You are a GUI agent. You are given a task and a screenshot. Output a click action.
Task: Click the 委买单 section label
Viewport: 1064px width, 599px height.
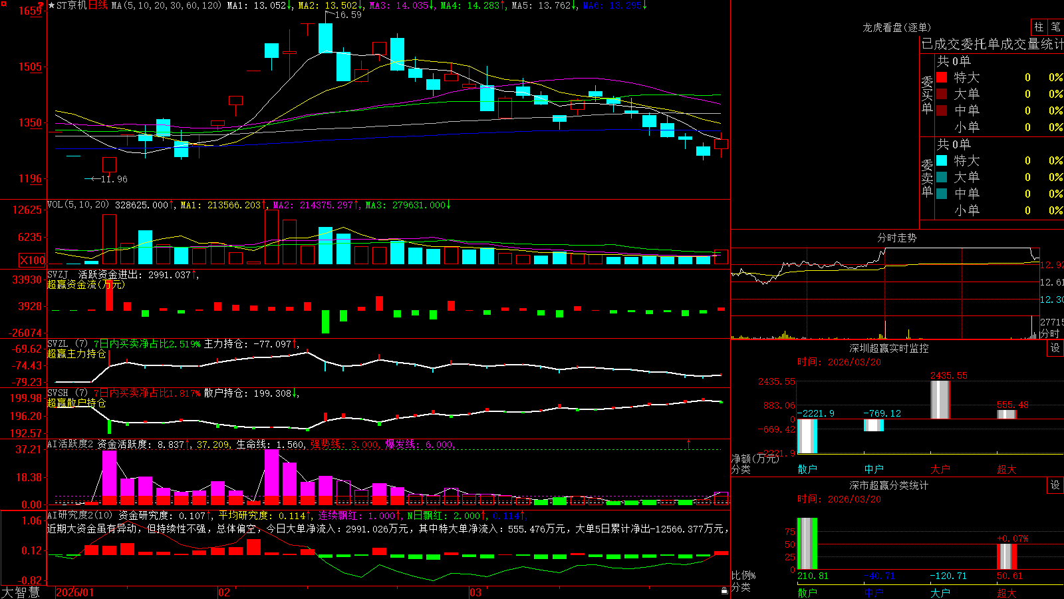pyautogui.click(x=927, y=95)
